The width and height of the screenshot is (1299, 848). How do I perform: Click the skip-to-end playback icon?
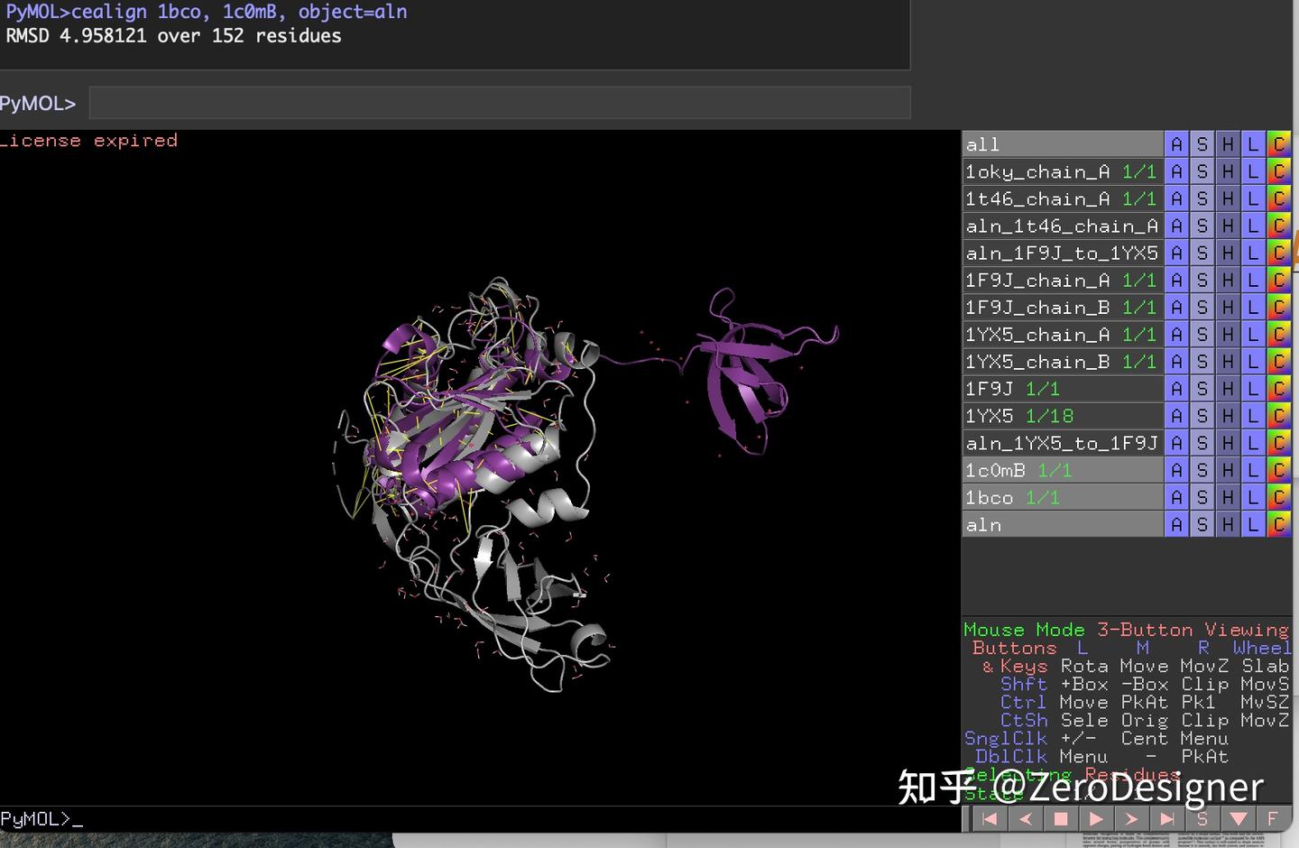click(1168, 818)
